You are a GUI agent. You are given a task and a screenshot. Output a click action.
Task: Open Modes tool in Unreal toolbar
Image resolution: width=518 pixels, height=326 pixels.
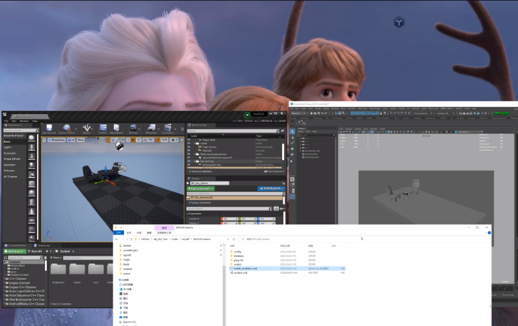click(87, 128)
